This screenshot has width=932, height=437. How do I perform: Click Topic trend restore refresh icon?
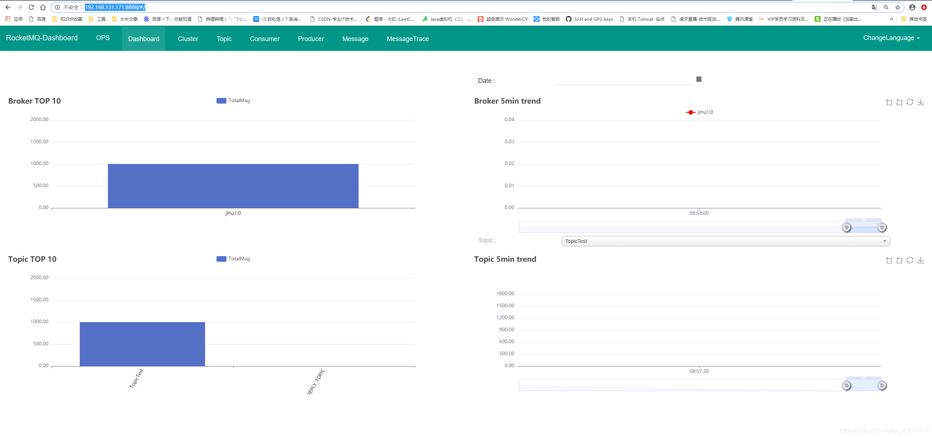coord(910,260)
